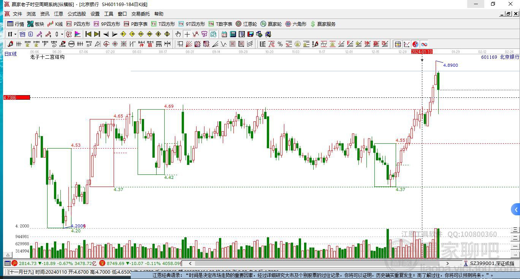Open the 交易委托 menu
Image resolution: width=520 pixels, height=279 pixels.
pos(141,14)
